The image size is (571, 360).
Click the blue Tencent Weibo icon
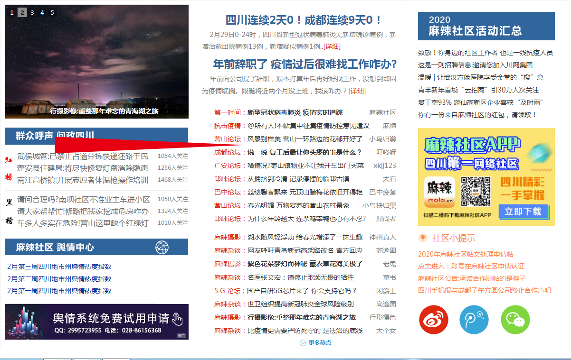coord(474,320)
